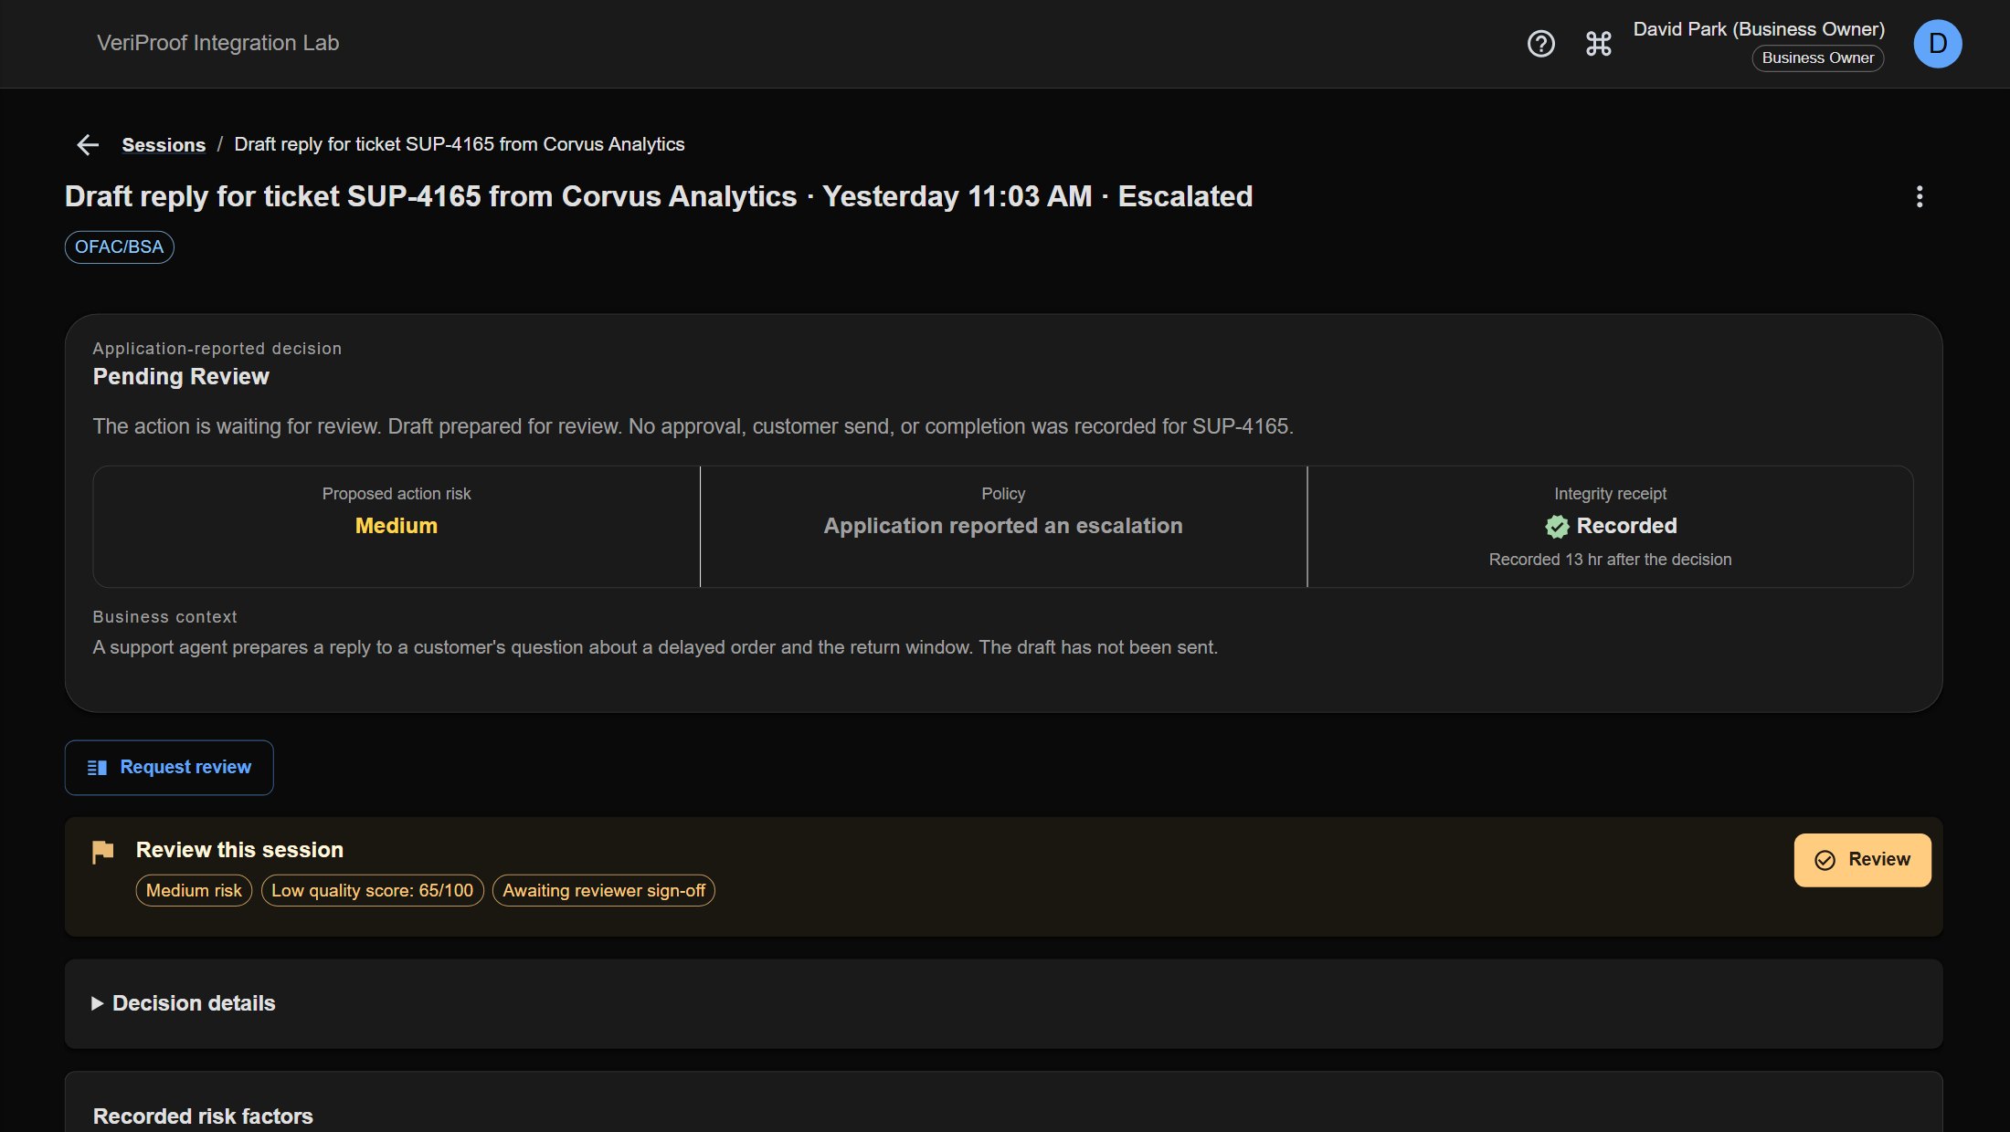2010x1132 pixels.
Task: Open the help question-mark icon
Action: [x=1540, y=44]
